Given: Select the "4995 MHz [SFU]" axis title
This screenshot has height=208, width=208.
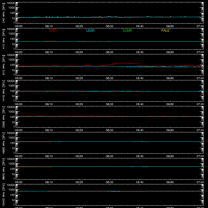Looking at the screenshot, I should coord(3,143).
